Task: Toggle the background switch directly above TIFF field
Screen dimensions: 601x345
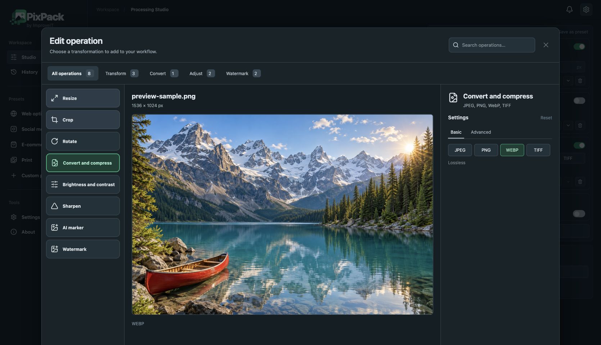Action: (579, 145)
